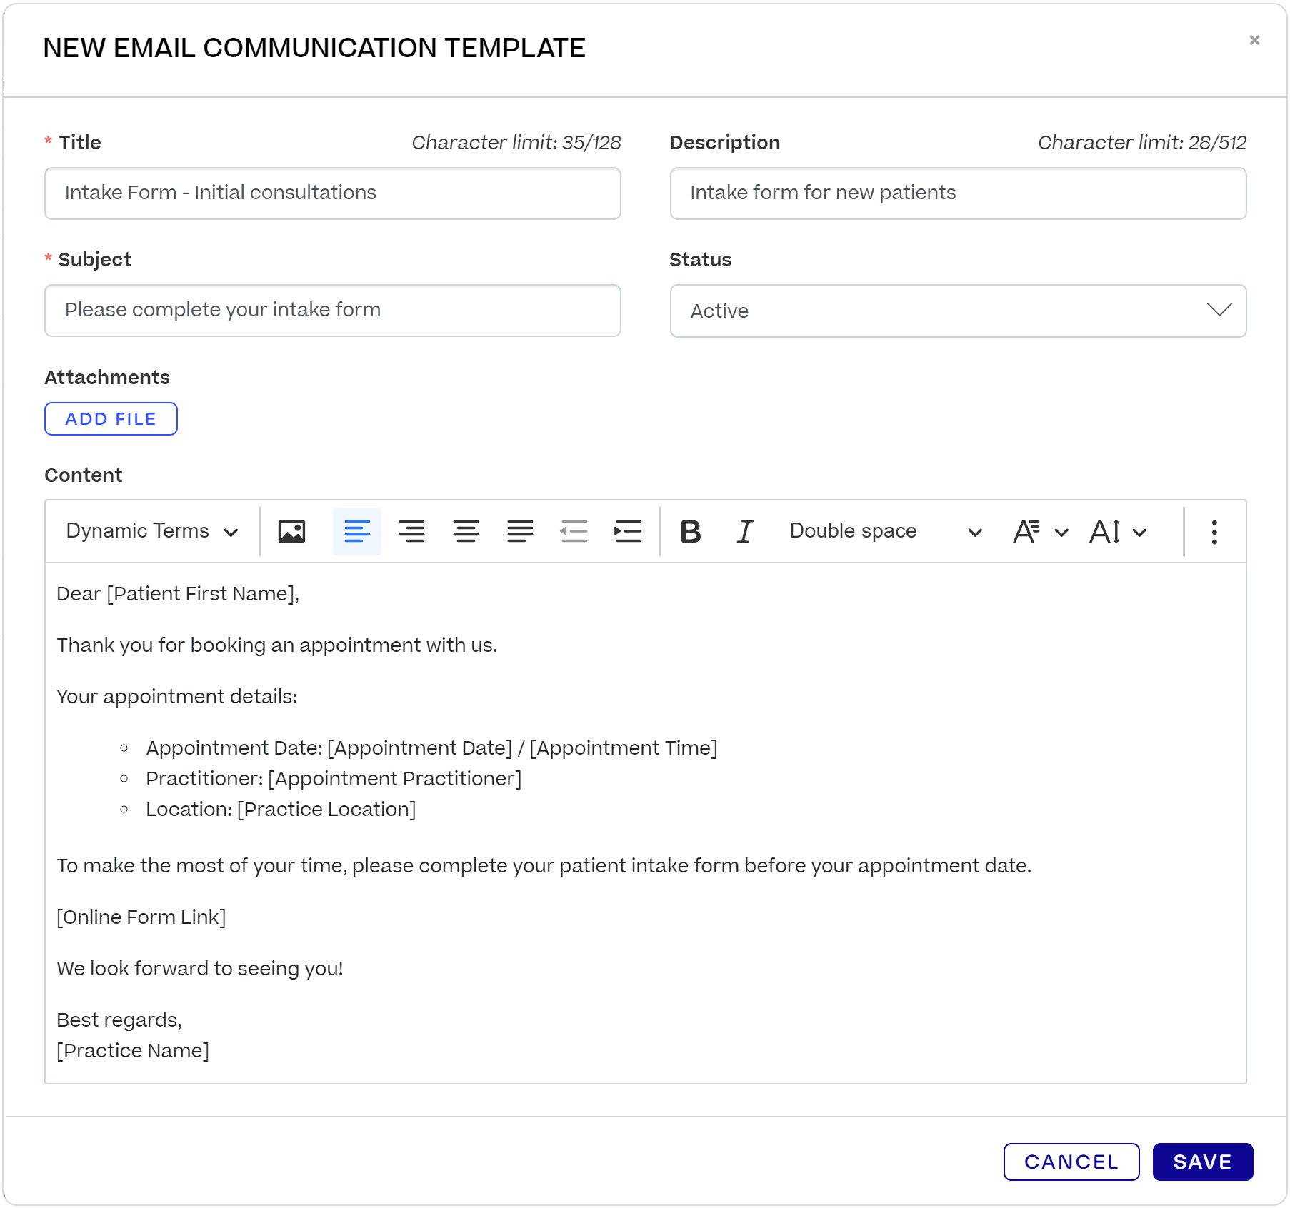Screen dimensions: 1290x1208
Task: Align content text to the center
Action: pyautogui.click(x=411, y=530)
